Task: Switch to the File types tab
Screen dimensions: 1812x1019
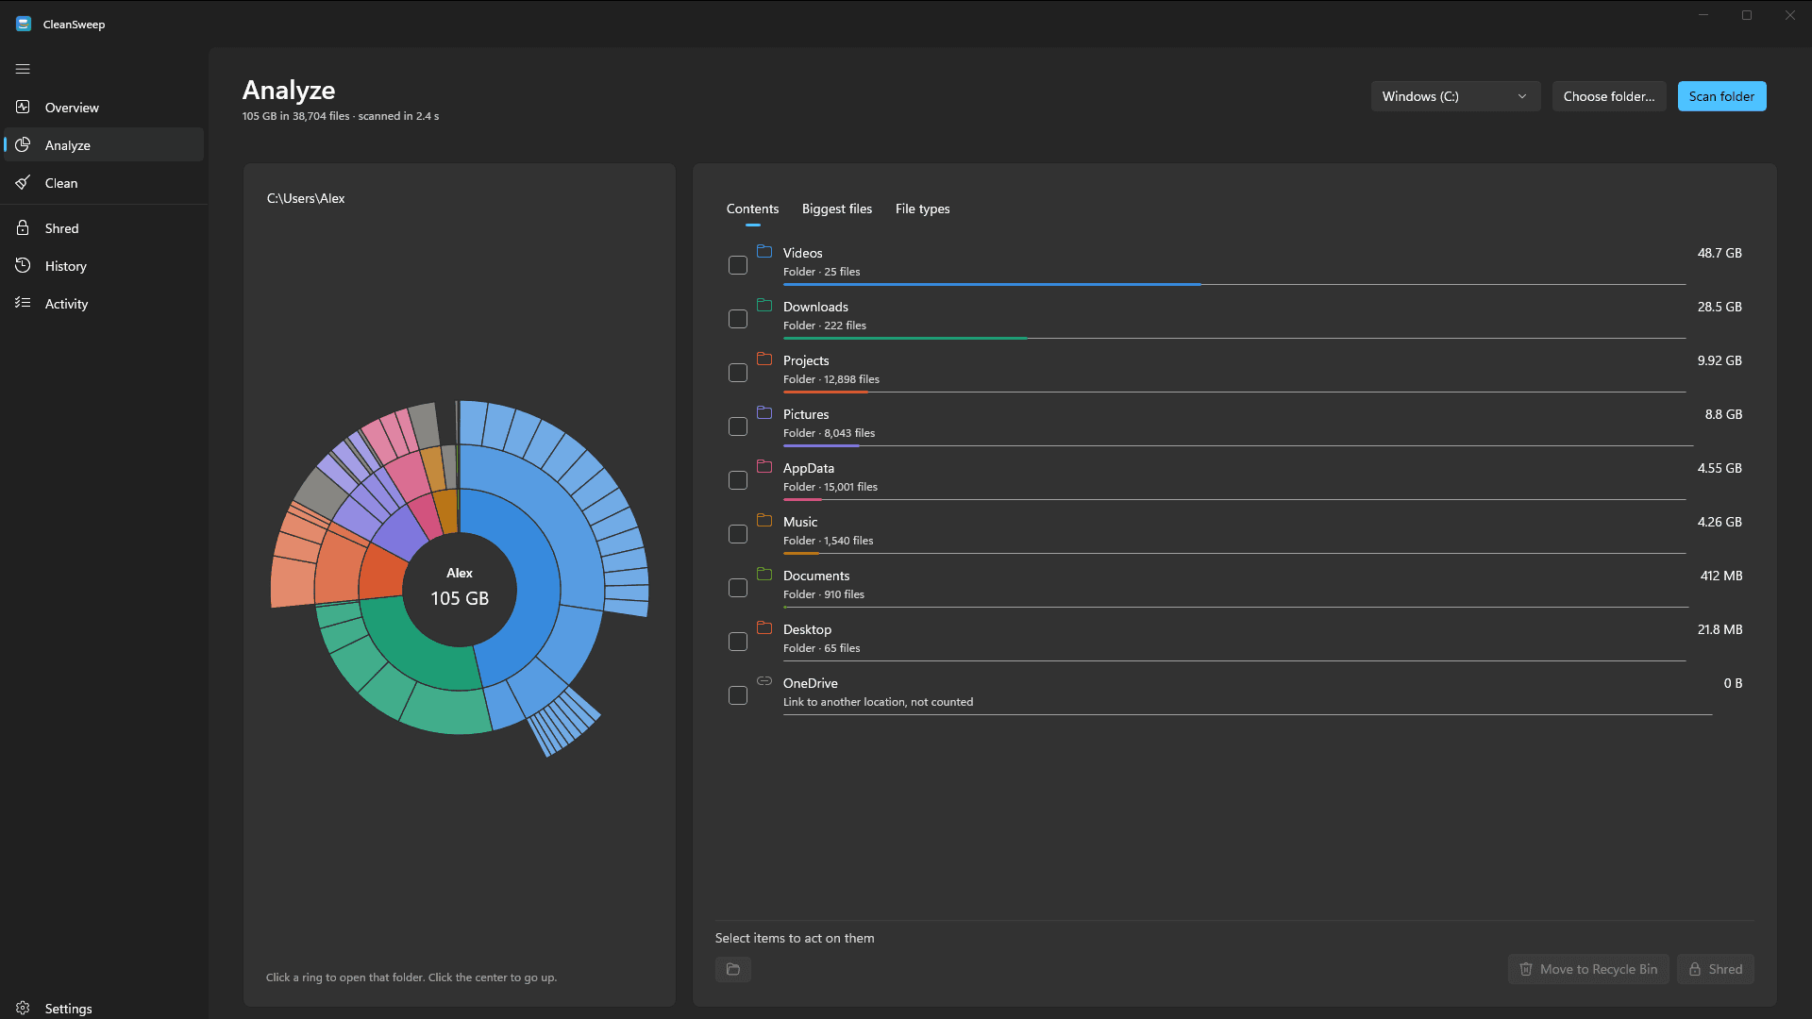Action: coord(922,209)
